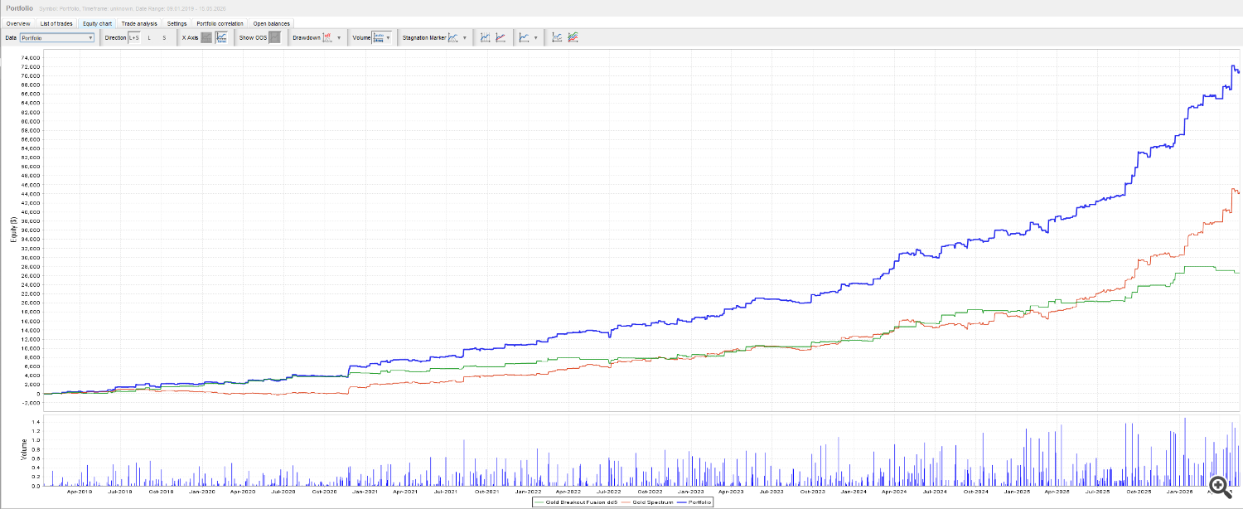Select L (long only) direction

(149, 37)
